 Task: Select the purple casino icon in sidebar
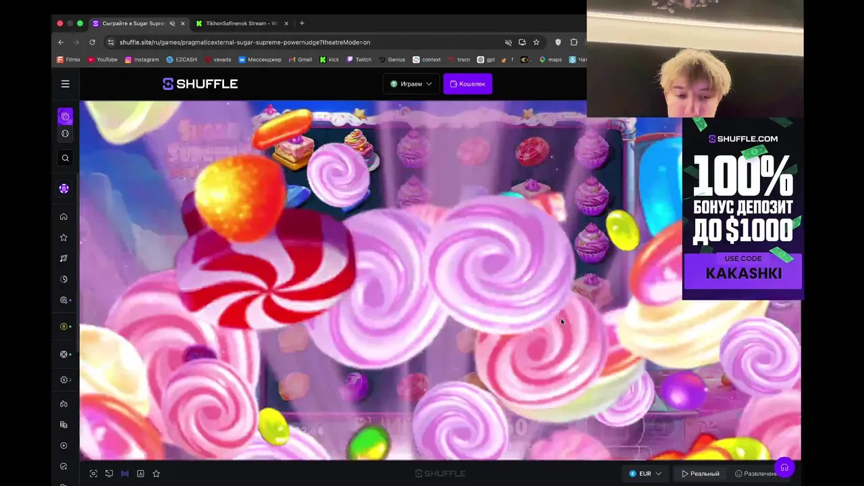tap(65, 117)
